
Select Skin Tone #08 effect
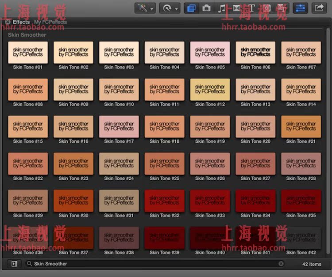(x=28, y=90)
